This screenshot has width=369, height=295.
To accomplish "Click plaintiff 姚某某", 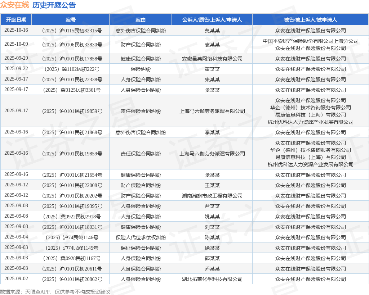I will [x=212, y=217].
